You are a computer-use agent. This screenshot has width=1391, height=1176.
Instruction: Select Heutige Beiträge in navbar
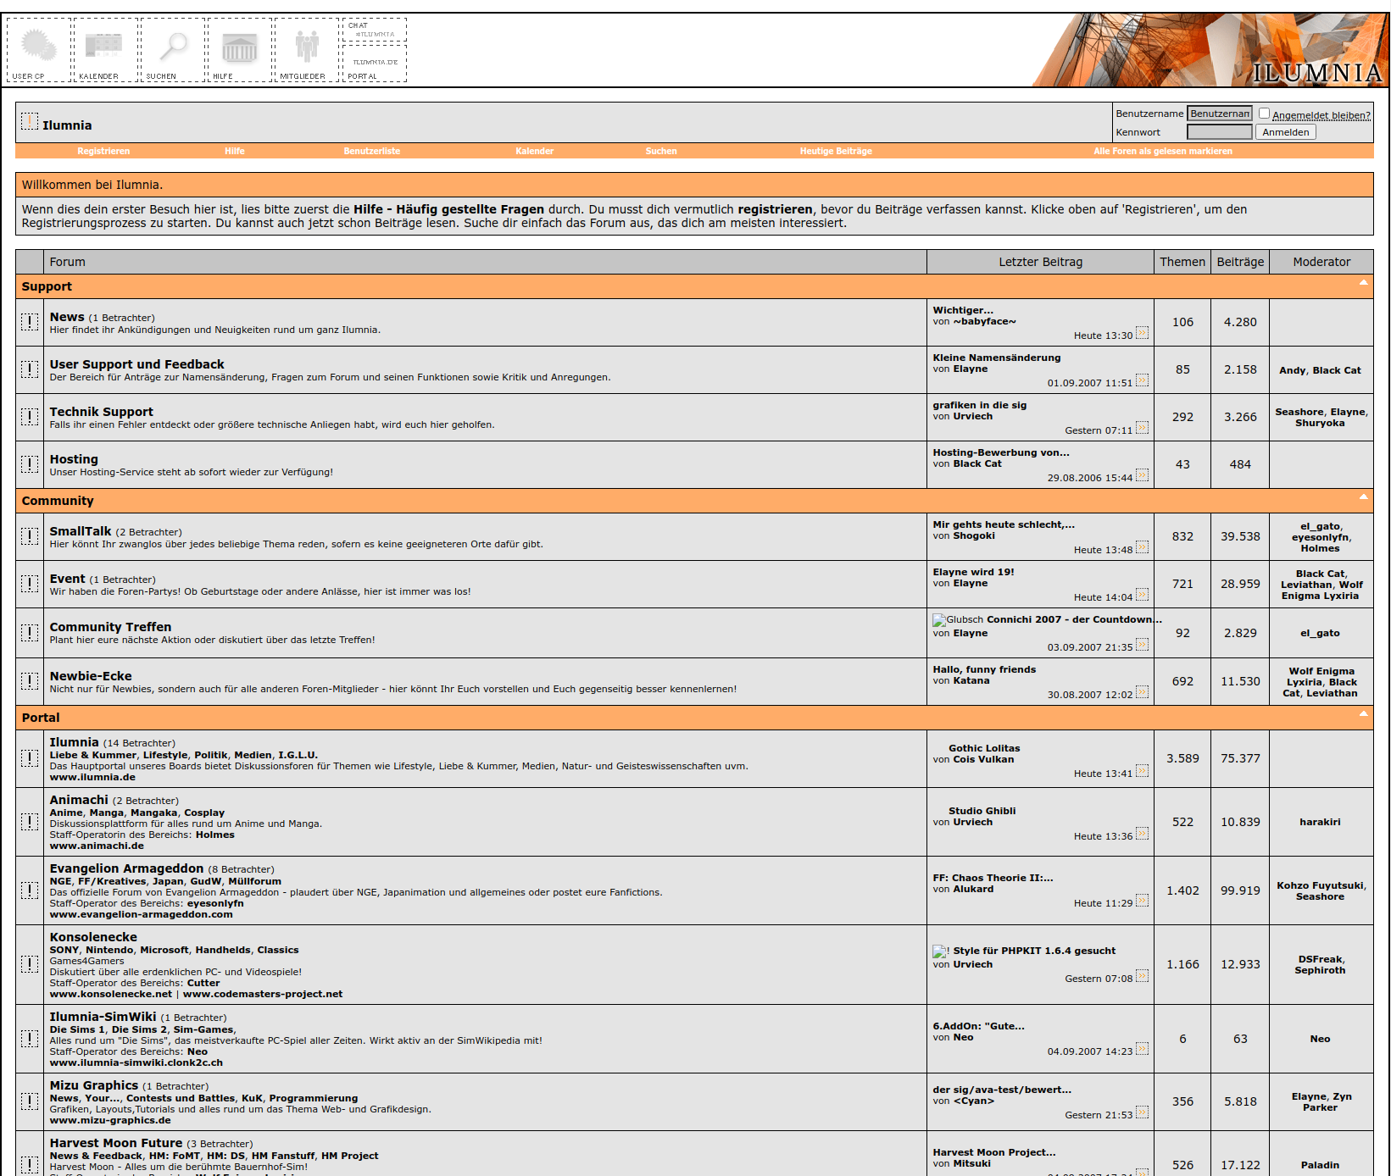point(835,151)
